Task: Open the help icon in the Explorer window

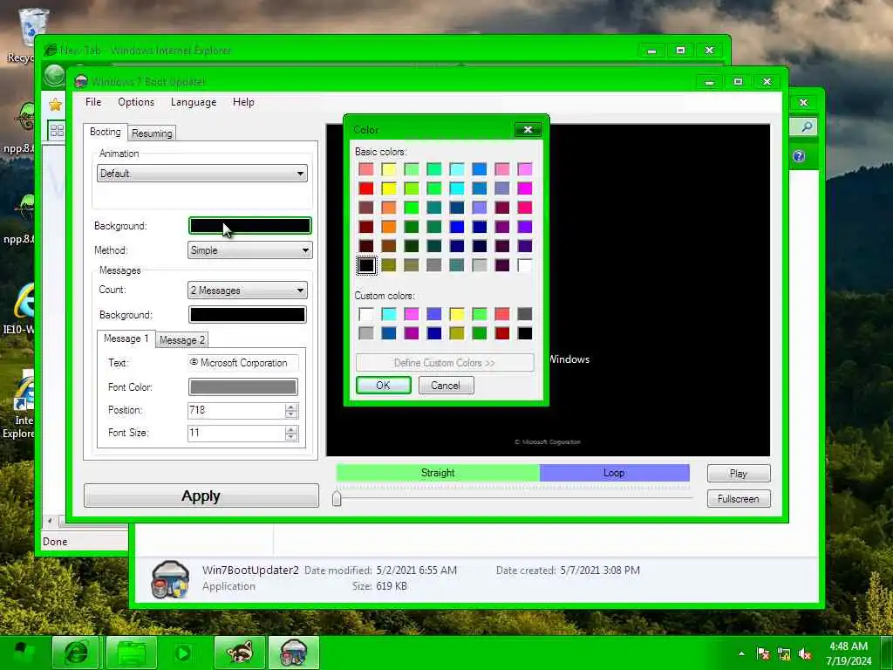Action: pyautogui.click(x=799, y=156)
